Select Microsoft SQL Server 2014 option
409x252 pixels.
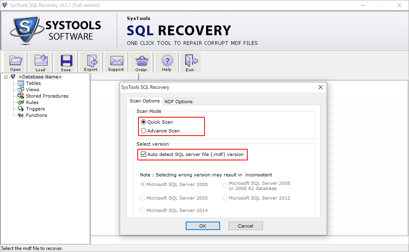(x=143, y=210)
